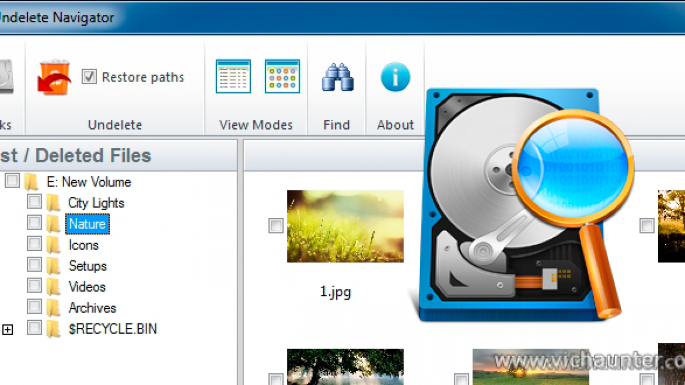Select the leafy tree thumbnail below 1.jpg
This screenshot has height=385, width=685.
click(x=345, y=367)
